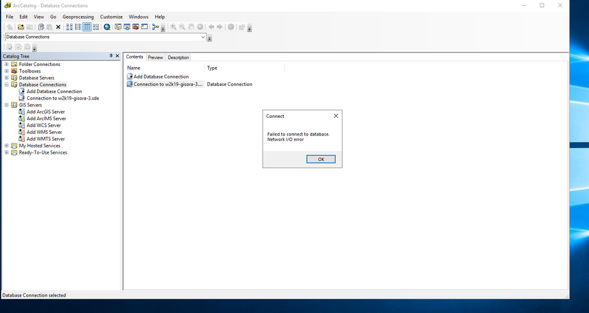Image resolution: width=589 pixels, height=313 pixels.
Task: Click the Disconnect From Folder icon
Action: [29, 27]
